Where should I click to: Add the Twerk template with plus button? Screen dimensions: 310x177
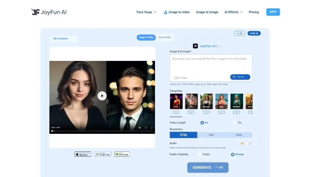[176, 112]
